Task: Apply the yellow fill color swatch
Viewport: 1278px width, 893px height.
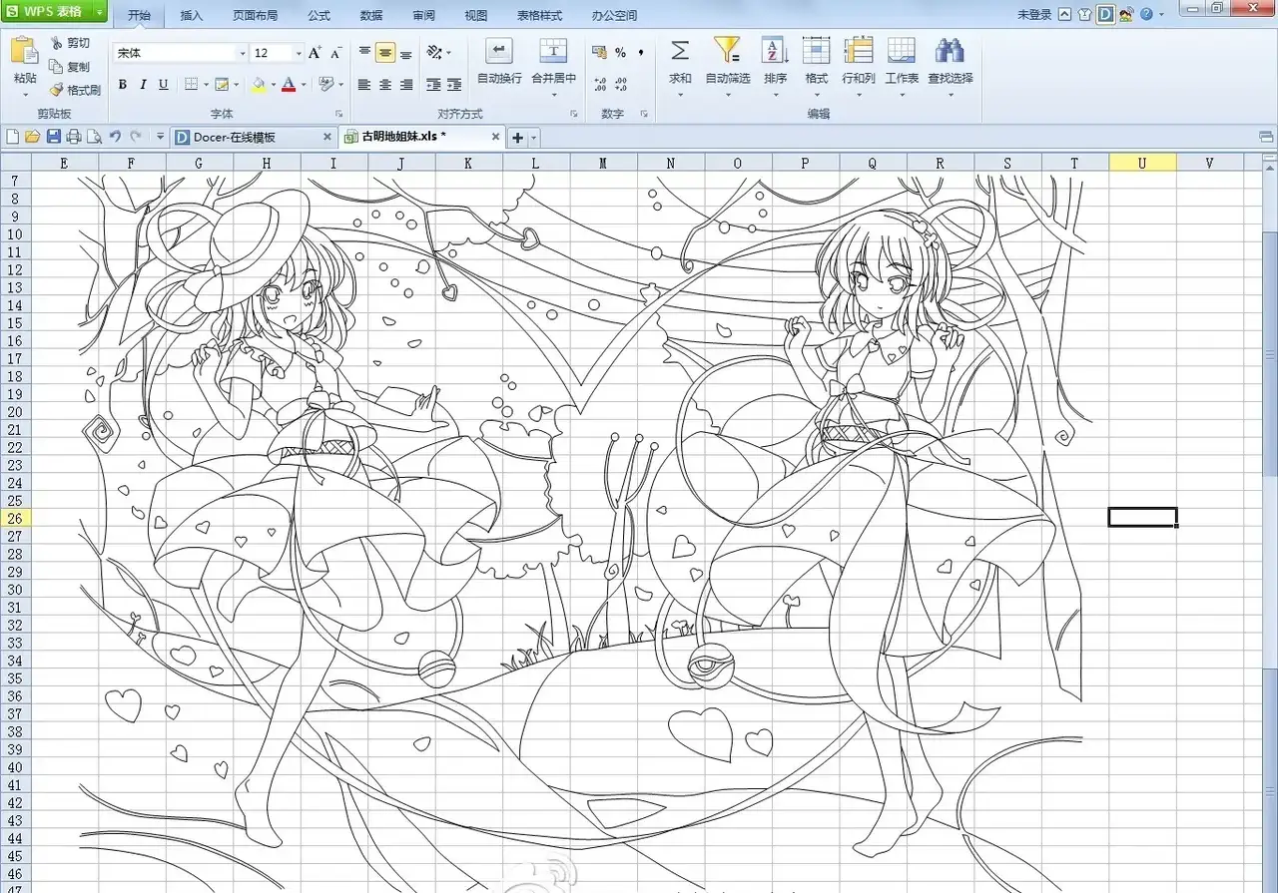Action: 259,86
